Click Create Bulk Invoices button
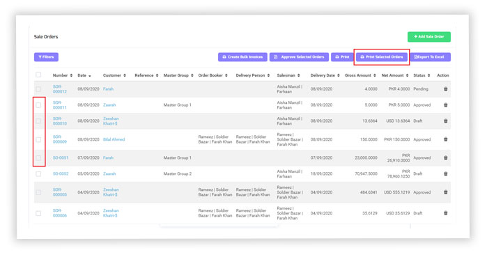The height and width of the screenshot is (255, 487). click(242, 57)
